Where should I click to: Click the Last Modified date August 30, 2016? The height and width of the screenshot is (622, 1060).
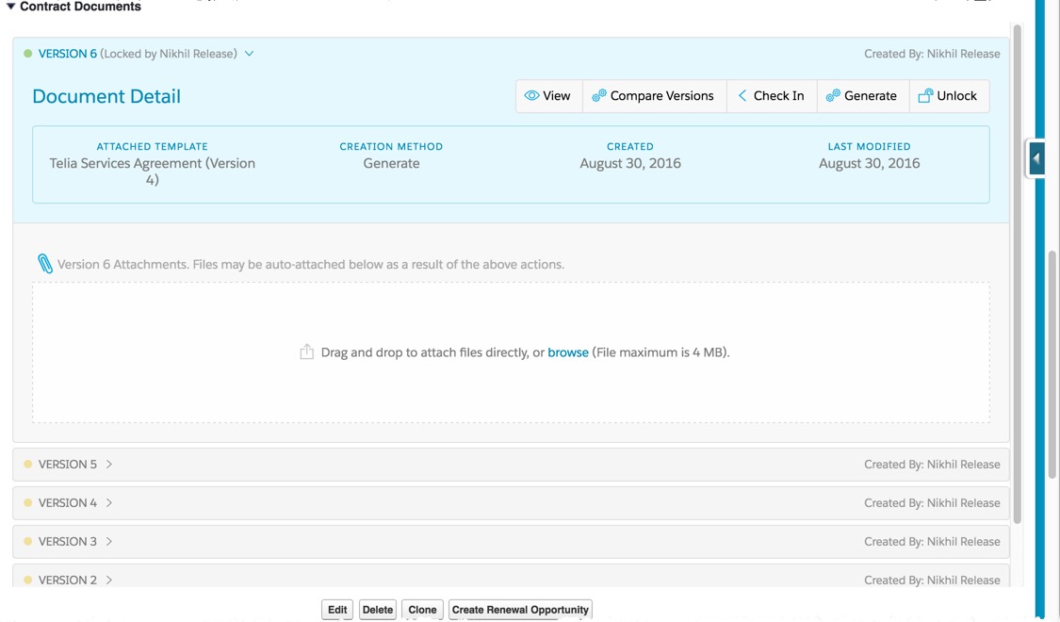pyautogui.click(x=869, y=164)
